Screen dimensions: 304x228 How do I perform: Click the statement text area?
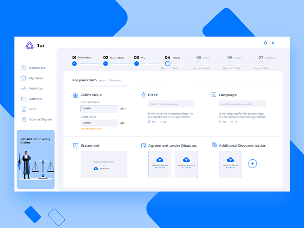click(x=104, y=164)
